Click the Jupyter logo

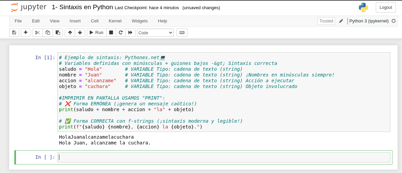[29, 7]
